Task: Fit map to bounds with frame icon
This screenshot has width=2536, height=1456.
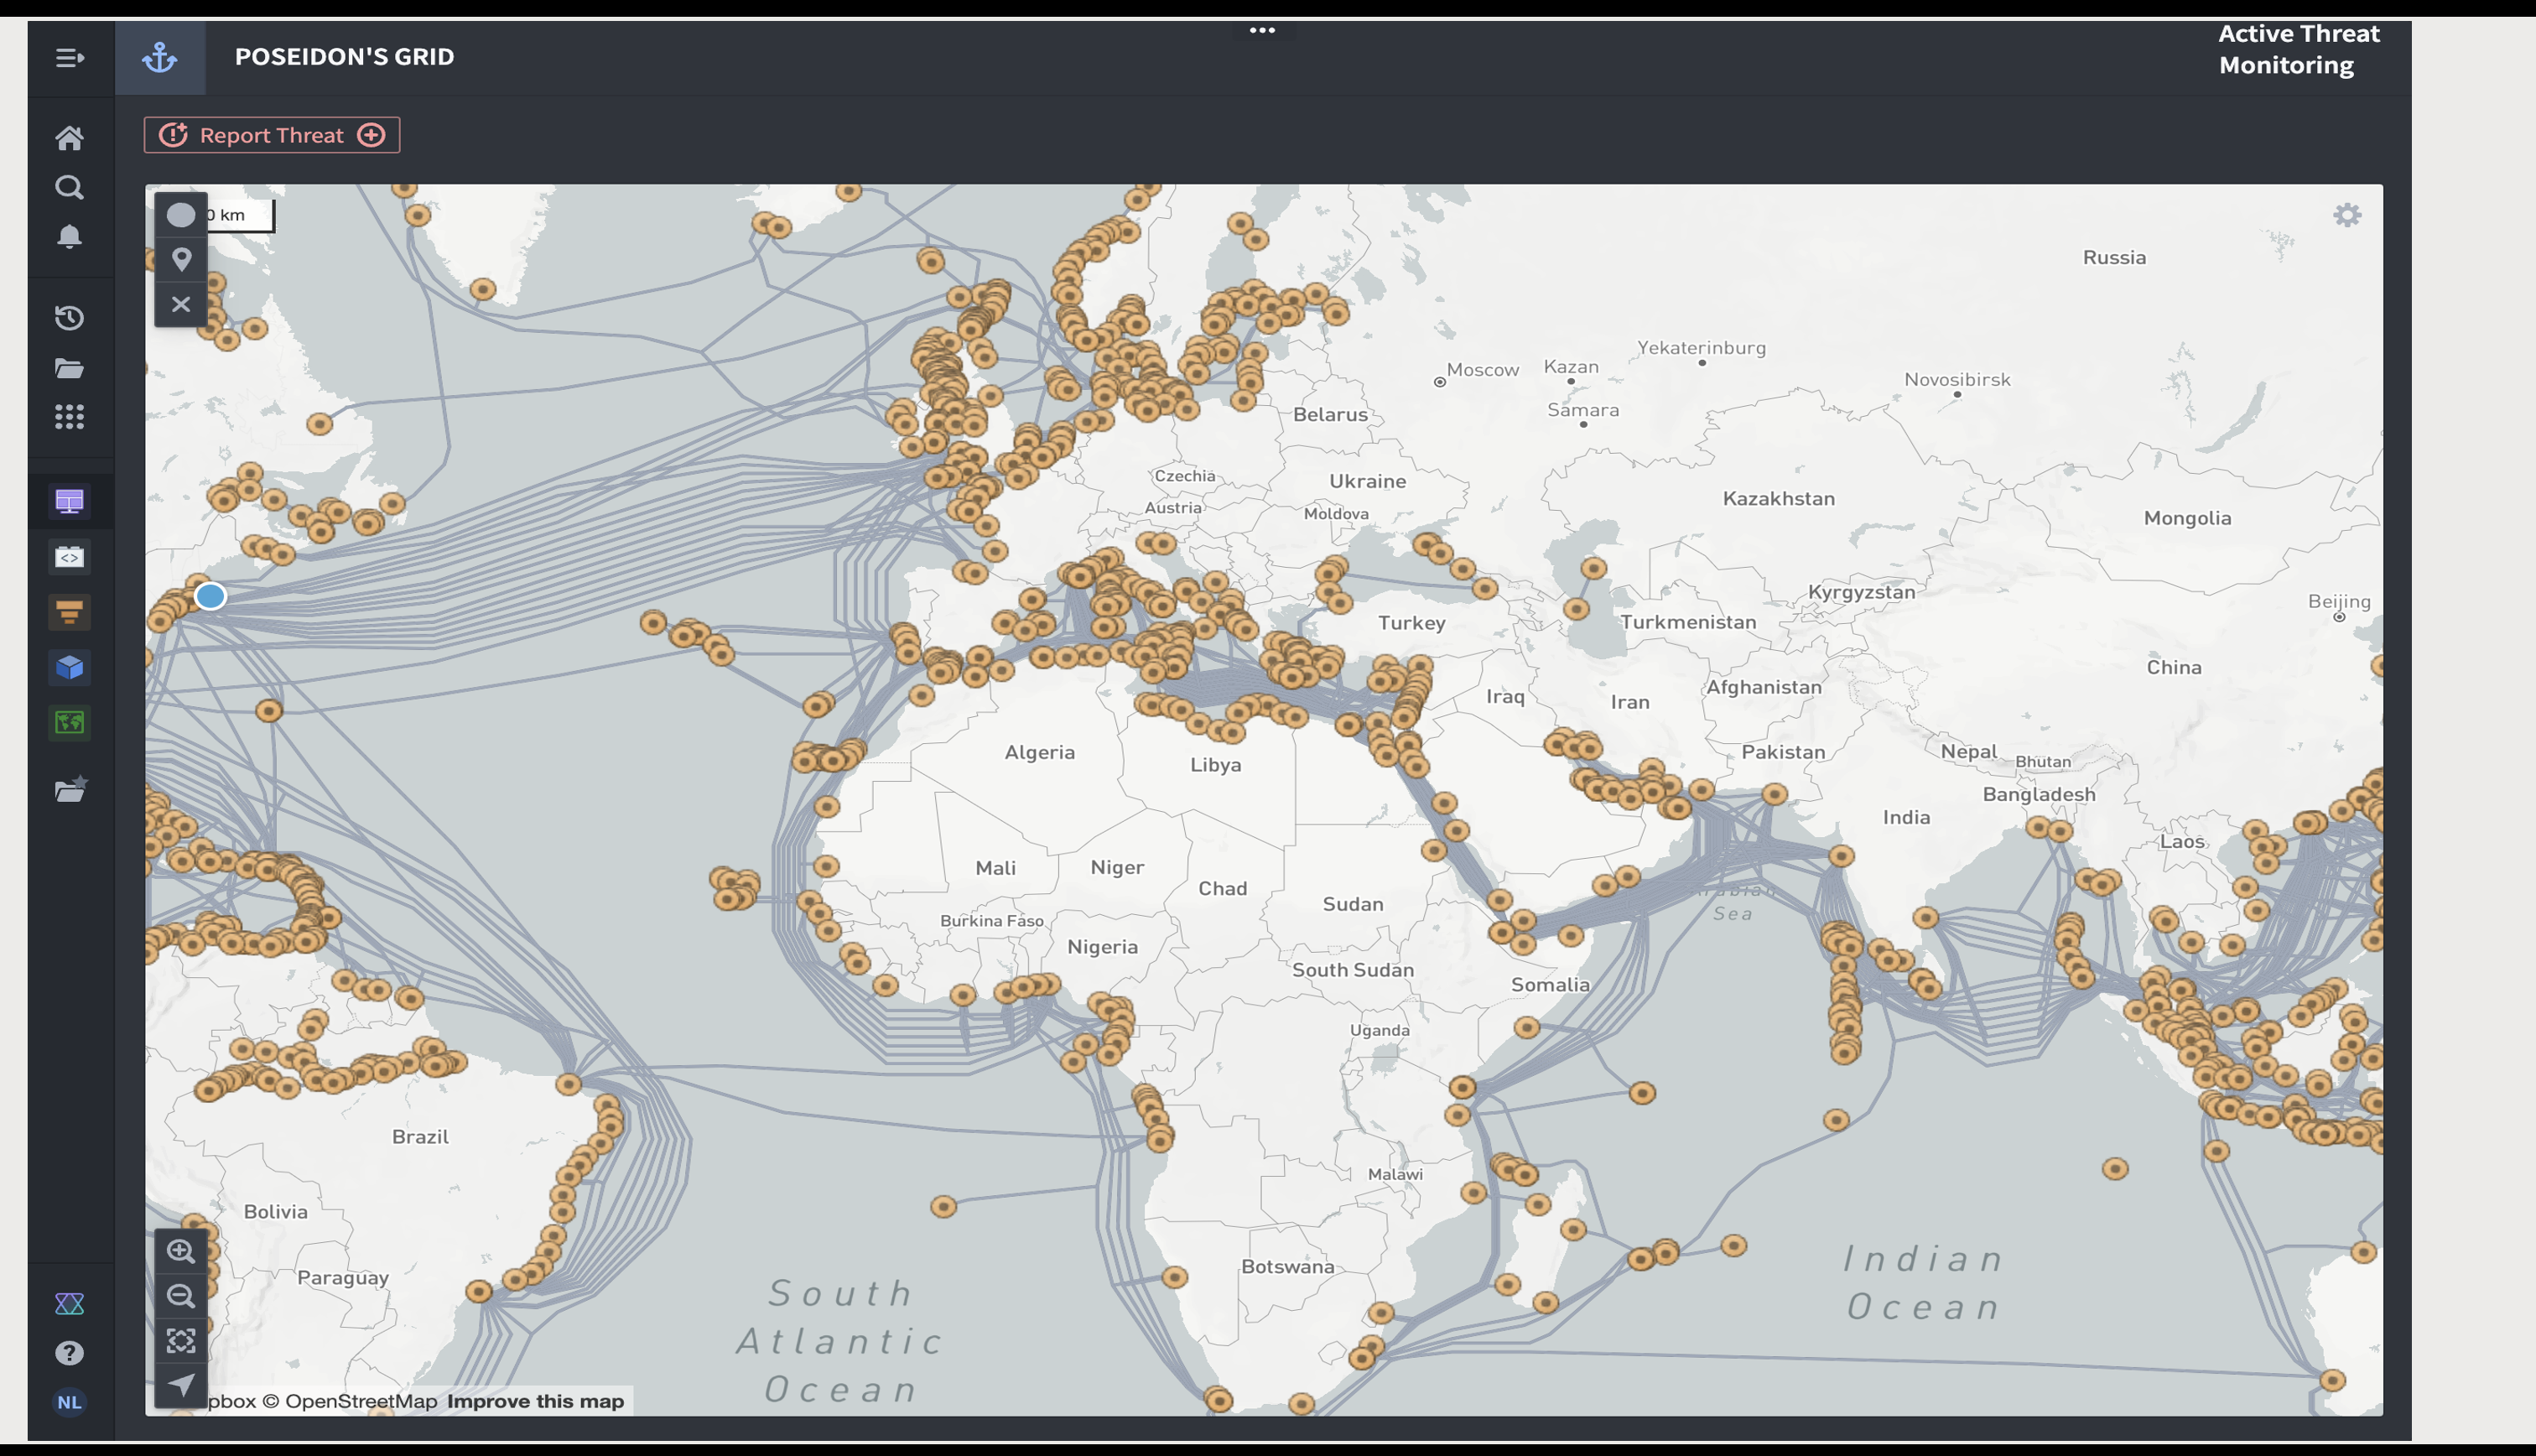Action: tap(181, 1341)
